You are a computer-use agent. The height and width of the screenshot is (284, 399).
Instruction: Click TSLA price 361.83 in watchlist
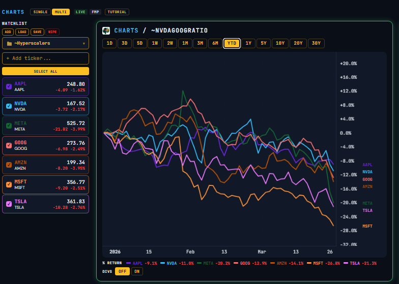[76, 201]
